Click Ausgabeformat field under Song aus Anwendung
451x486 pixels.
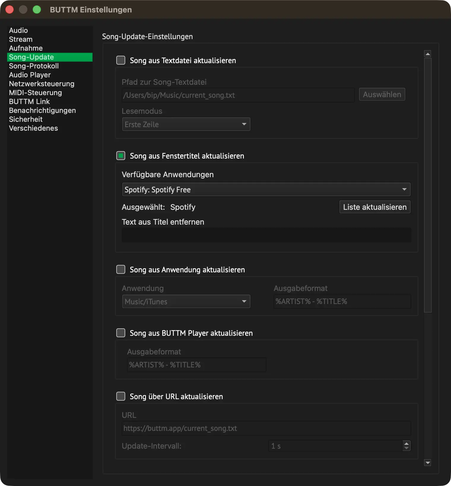(342, 301)
